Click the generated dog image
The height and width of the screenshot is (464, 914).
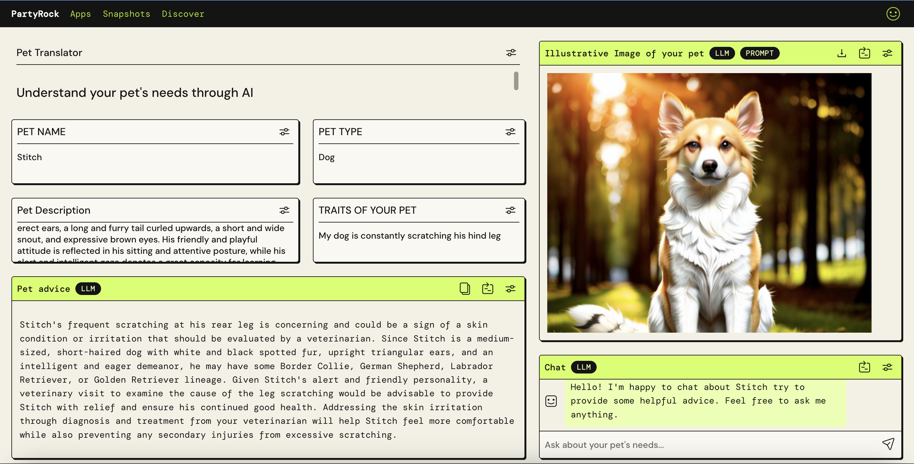[x=709, y=203]
